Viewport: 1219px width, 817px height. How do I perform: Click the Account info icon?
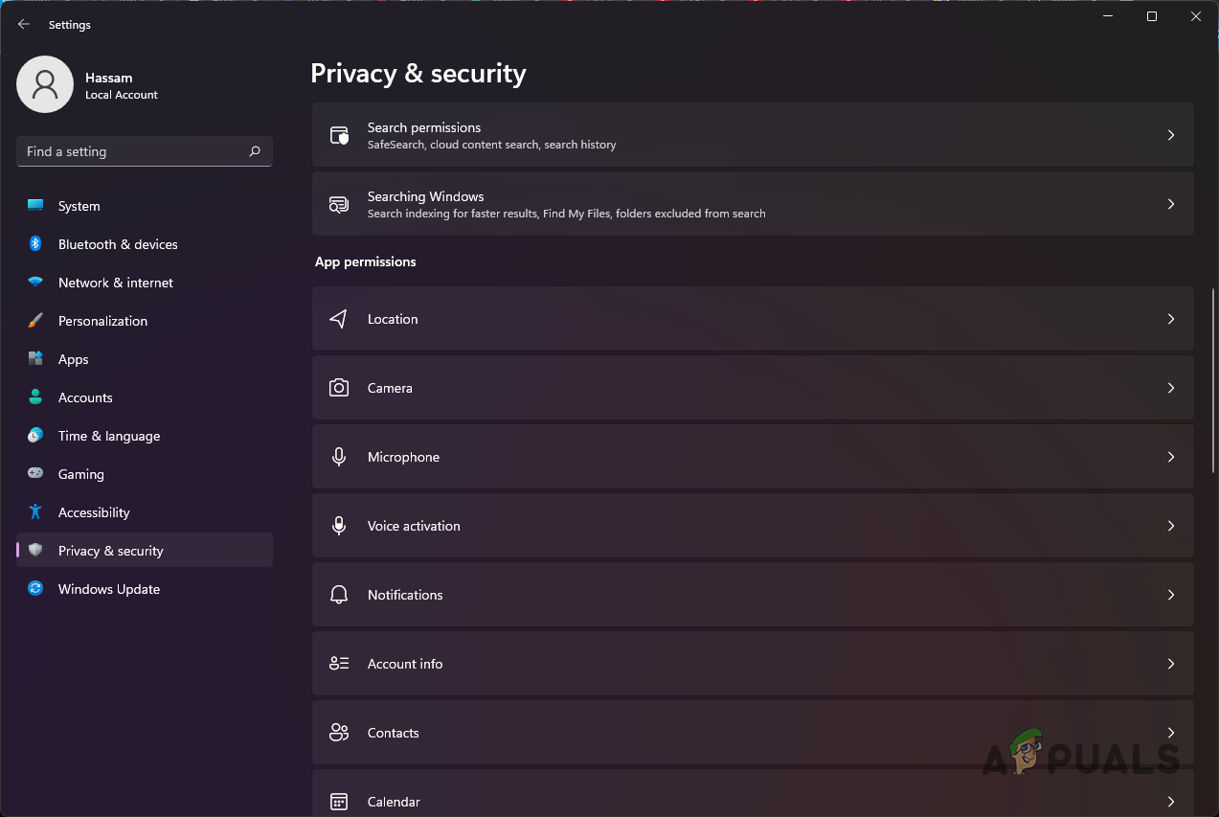pyautogui.click(x=338, y=664)
